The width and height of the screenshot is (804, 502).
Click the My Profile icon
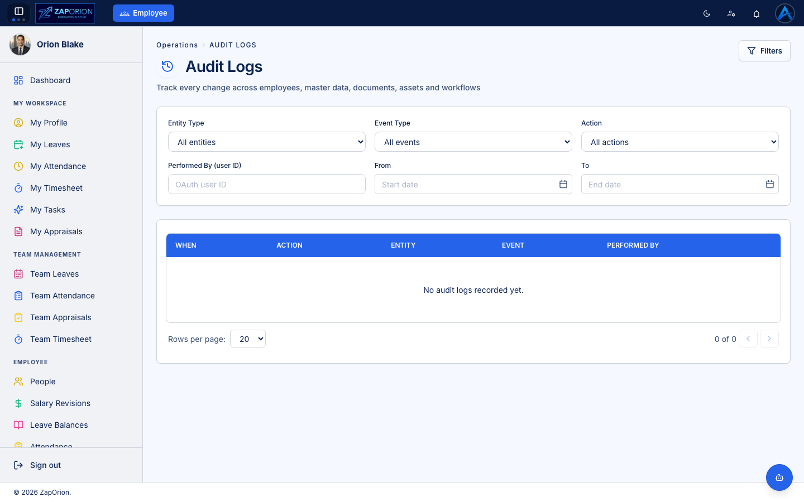(18, 123)
